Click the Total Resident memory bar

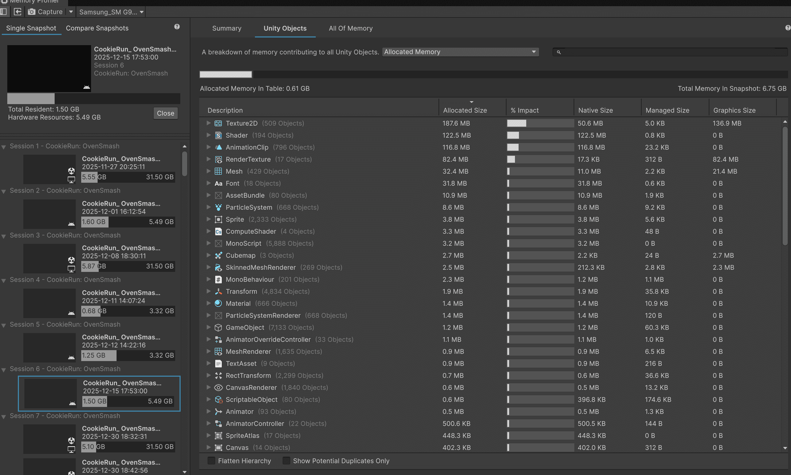click(x=94, y=98)
